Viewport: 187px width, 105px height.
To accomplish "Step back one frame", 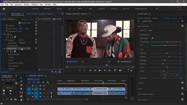I will (x=95, y=71).
